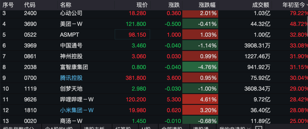308x129 pixels.
Task: Click the change value 5.300
Action: [x=174, y=99]
